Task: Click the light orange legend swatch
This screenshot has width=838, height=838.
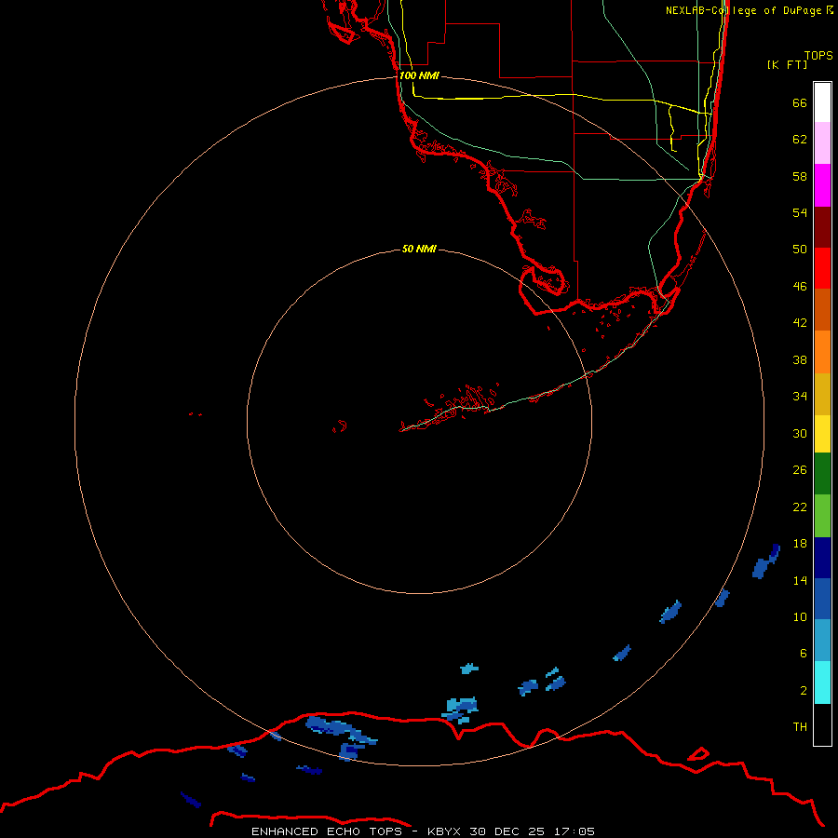Action: point(822,351)
